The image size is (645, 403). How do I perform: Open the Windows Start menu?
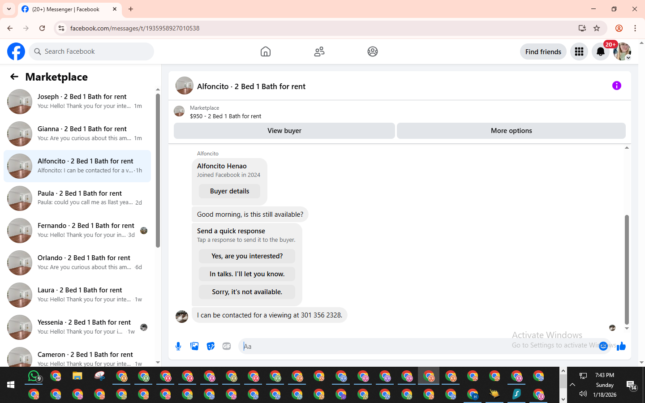[11, 385]
